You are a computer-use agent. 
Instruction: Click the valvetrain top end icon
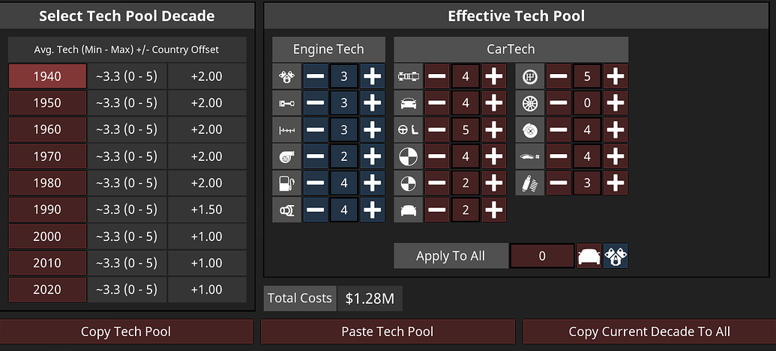[286, 129]
